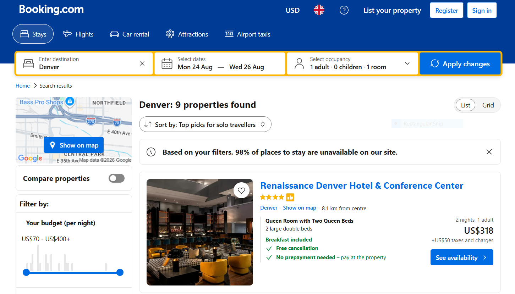Toggle the Compare properties switch

[116, 178]
